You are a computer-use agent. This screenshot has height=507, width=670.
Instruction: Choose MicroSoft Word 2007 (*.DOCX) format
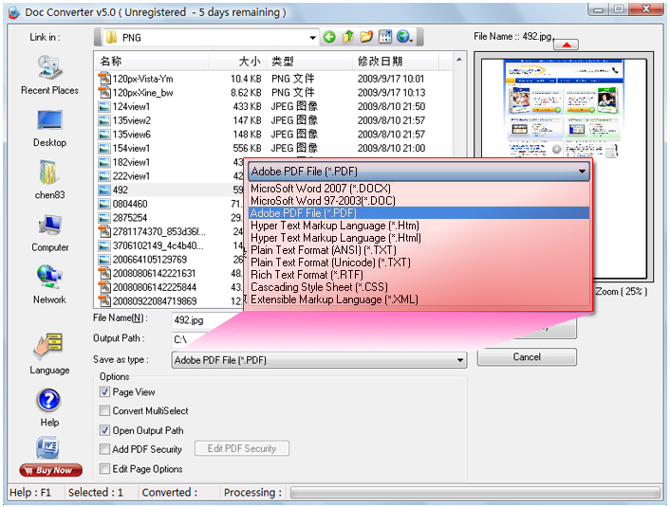321,189
